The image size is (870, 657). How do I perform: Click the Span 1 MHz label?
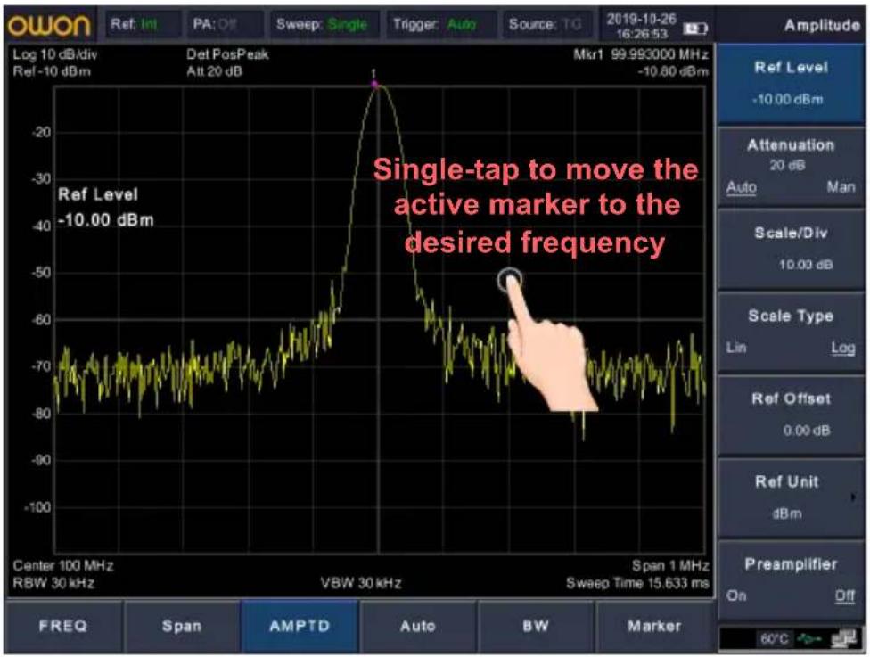pyautogui.click(x=670, y=566)
